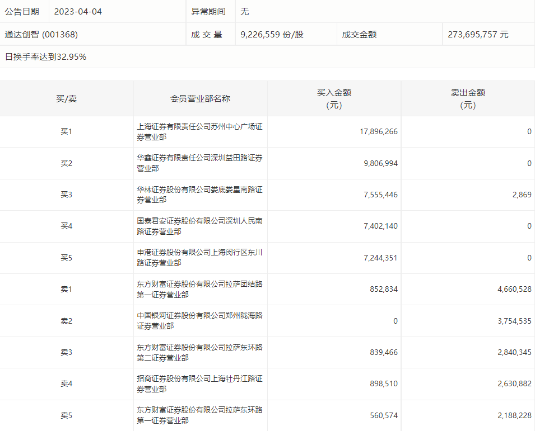Click 中国银河证券郑州陇海路证券营业部 name
Viewport: 535px width, 431px height.
coord(199,321)
